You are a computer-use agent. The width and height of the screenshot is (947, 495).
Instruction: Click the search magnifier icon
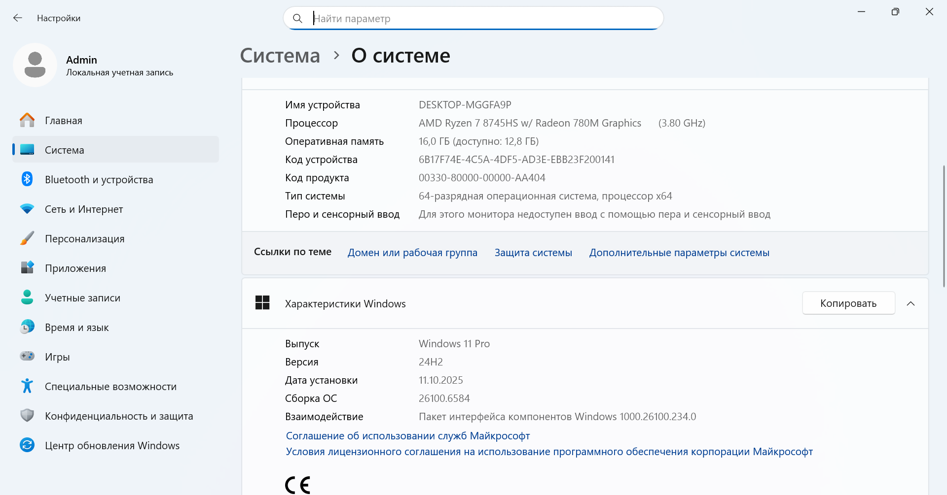point(297,19)
